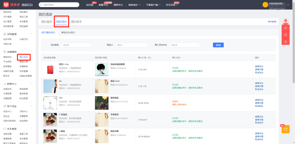Screen dimensions: 295x144
Task: Click the Pinduoduo heart logo
Action: click(6, 5)
